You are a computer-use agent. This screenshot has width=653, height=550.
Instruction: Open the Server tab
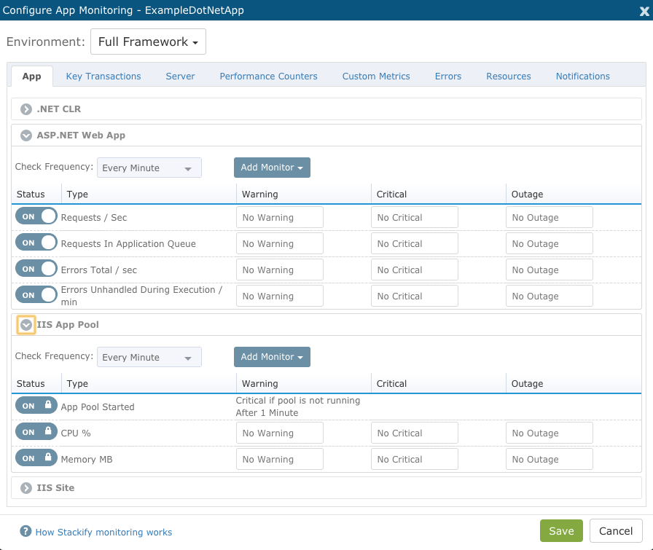click(180, 76)
